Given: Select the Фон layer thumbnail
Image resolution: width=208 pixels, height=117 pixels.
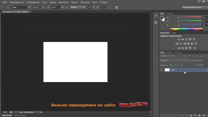Looking at the screenshot, I should pyautogui.click(x=167, y=70).
